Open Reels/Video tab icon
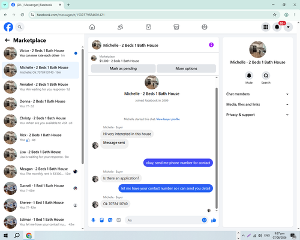 pos(148,27)
